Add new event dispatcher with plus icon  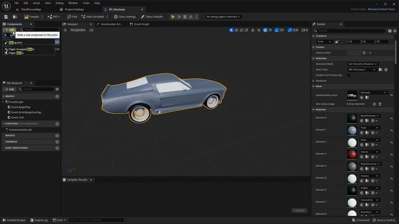coord(57,148)
